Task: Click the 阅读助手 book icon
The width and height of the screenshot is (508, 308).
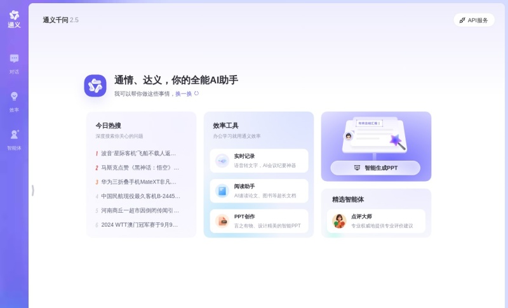Action: coord(222,191)
